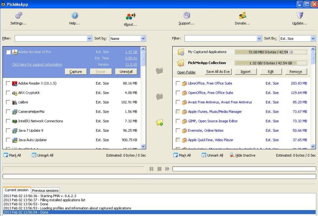Open the About icon
Viewport: 318px width, 216px height.
click(130, 16)
